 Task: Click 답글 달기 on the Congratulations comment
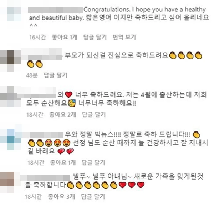[95, 37]
